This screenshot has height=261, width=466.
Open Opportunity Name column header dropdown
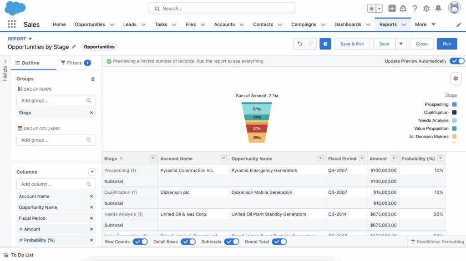320,158
